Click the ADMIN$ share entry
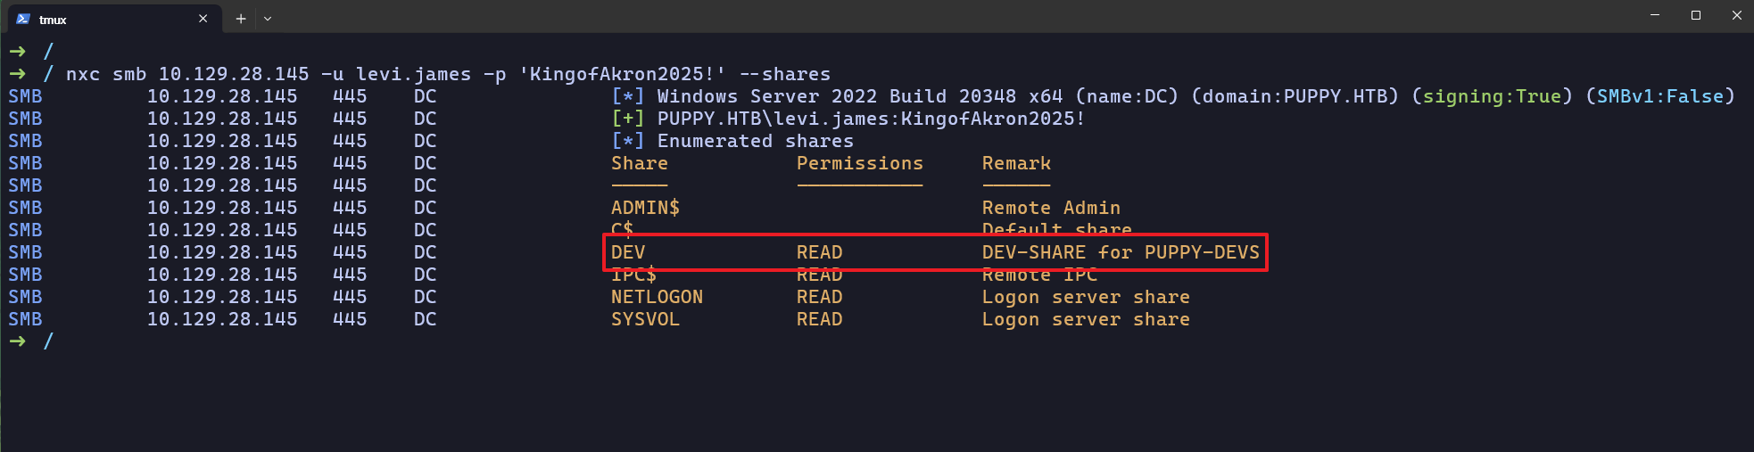 point(645,208)
